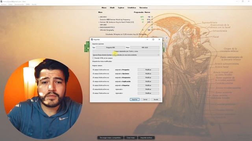The height and width of the screenshot is (141, 252).
Task: Modificar the mapping of campo 5 (Etiquetas)
Action: [x=148, y=85]
